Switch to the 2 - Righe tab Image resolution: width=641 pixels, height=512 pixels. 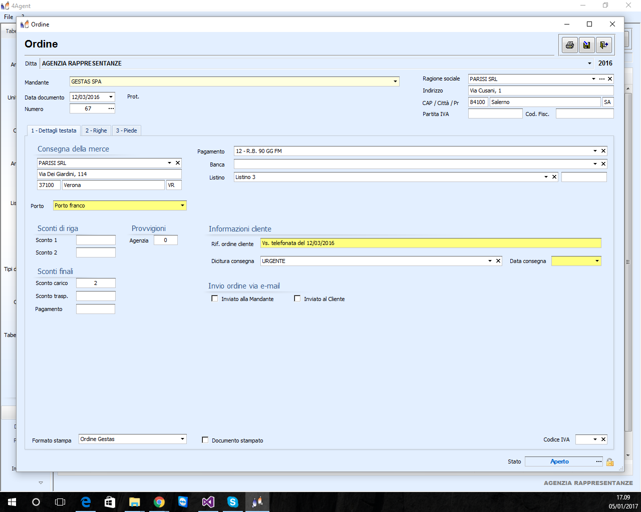tap(96, 130)
